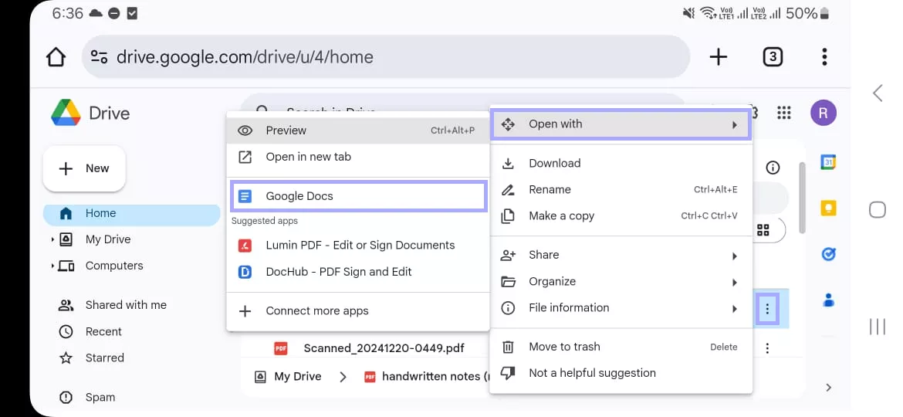Open the tab switcher showing 3 tabs
Image resolution: width=903 pixels, height=417 pixels.
click(x=773, y=57)
